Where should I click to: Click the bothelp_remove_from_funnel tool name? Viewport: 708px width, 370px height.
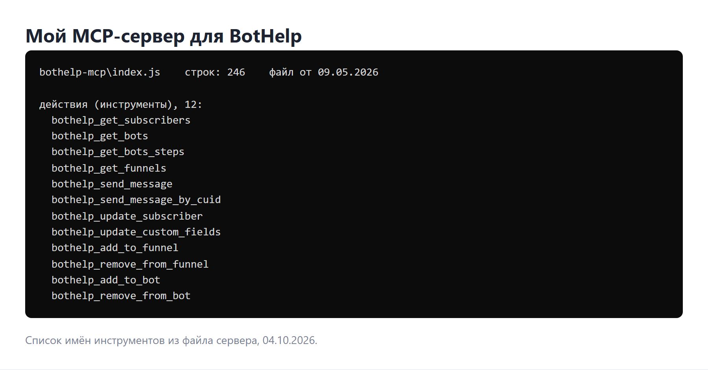(130, 265)
